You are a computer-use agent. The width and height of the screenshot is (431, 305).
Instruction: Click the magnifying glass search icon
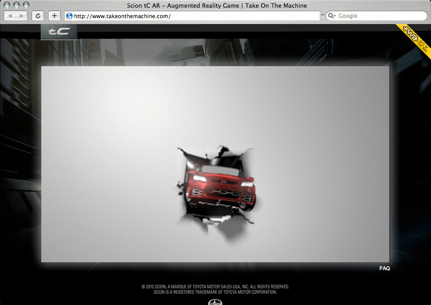(x=331, y=16)
